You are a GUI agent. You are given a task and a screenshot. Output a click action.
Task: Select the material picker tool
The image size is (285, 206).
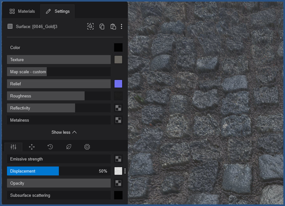tap(90, 26)
